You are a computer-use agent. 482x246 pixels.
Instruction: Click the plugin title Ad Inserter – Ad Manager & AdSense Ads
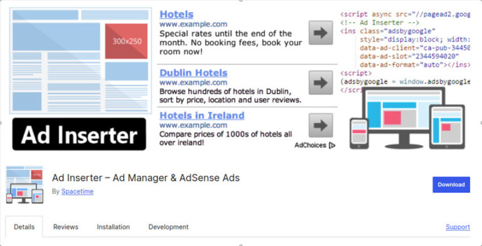tap(146, 178)
